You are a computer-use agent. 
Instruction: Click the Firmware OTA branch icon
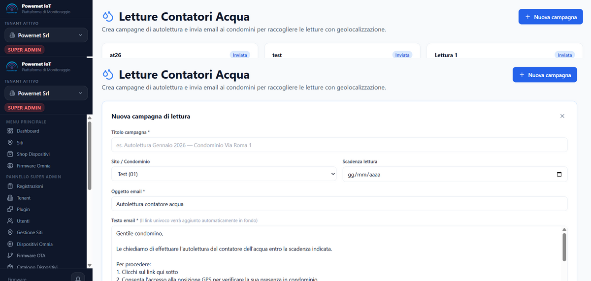click(10, 255)
